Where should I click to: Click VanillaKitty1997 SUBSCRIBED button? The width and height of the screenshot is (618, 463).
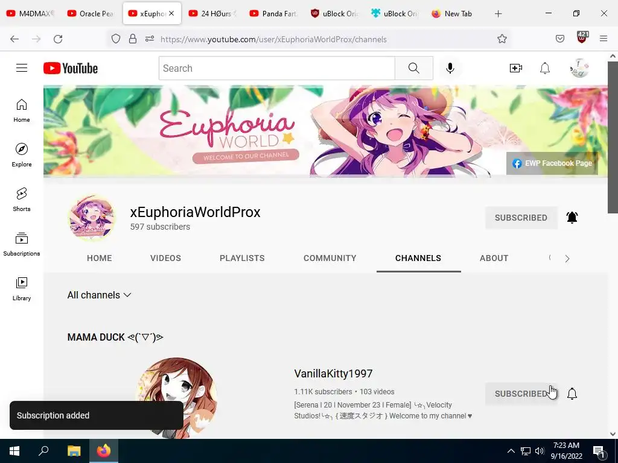click(x=521, y=394)
